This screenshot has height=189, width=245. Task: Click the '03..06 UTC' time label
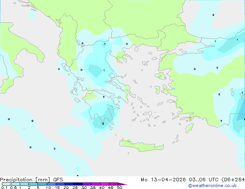tap(204, 180)
